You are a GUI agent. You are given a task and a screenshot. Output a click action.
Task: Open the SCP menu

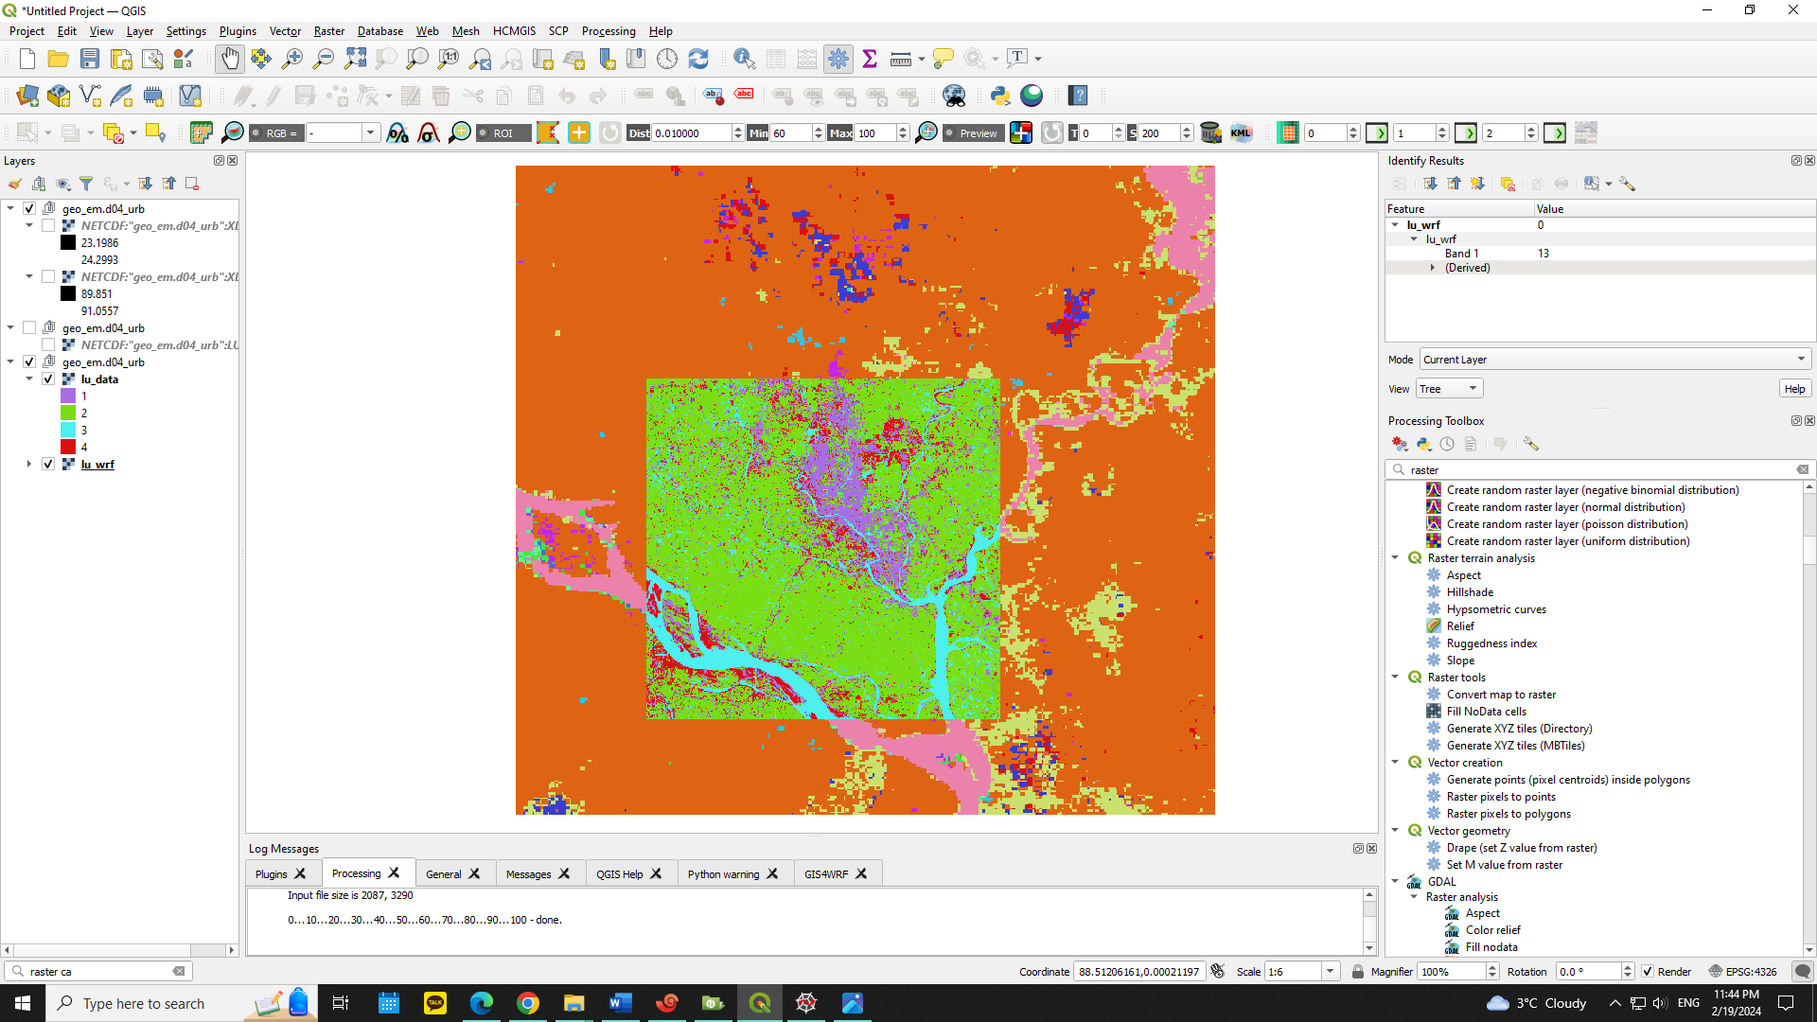[558, 31]
